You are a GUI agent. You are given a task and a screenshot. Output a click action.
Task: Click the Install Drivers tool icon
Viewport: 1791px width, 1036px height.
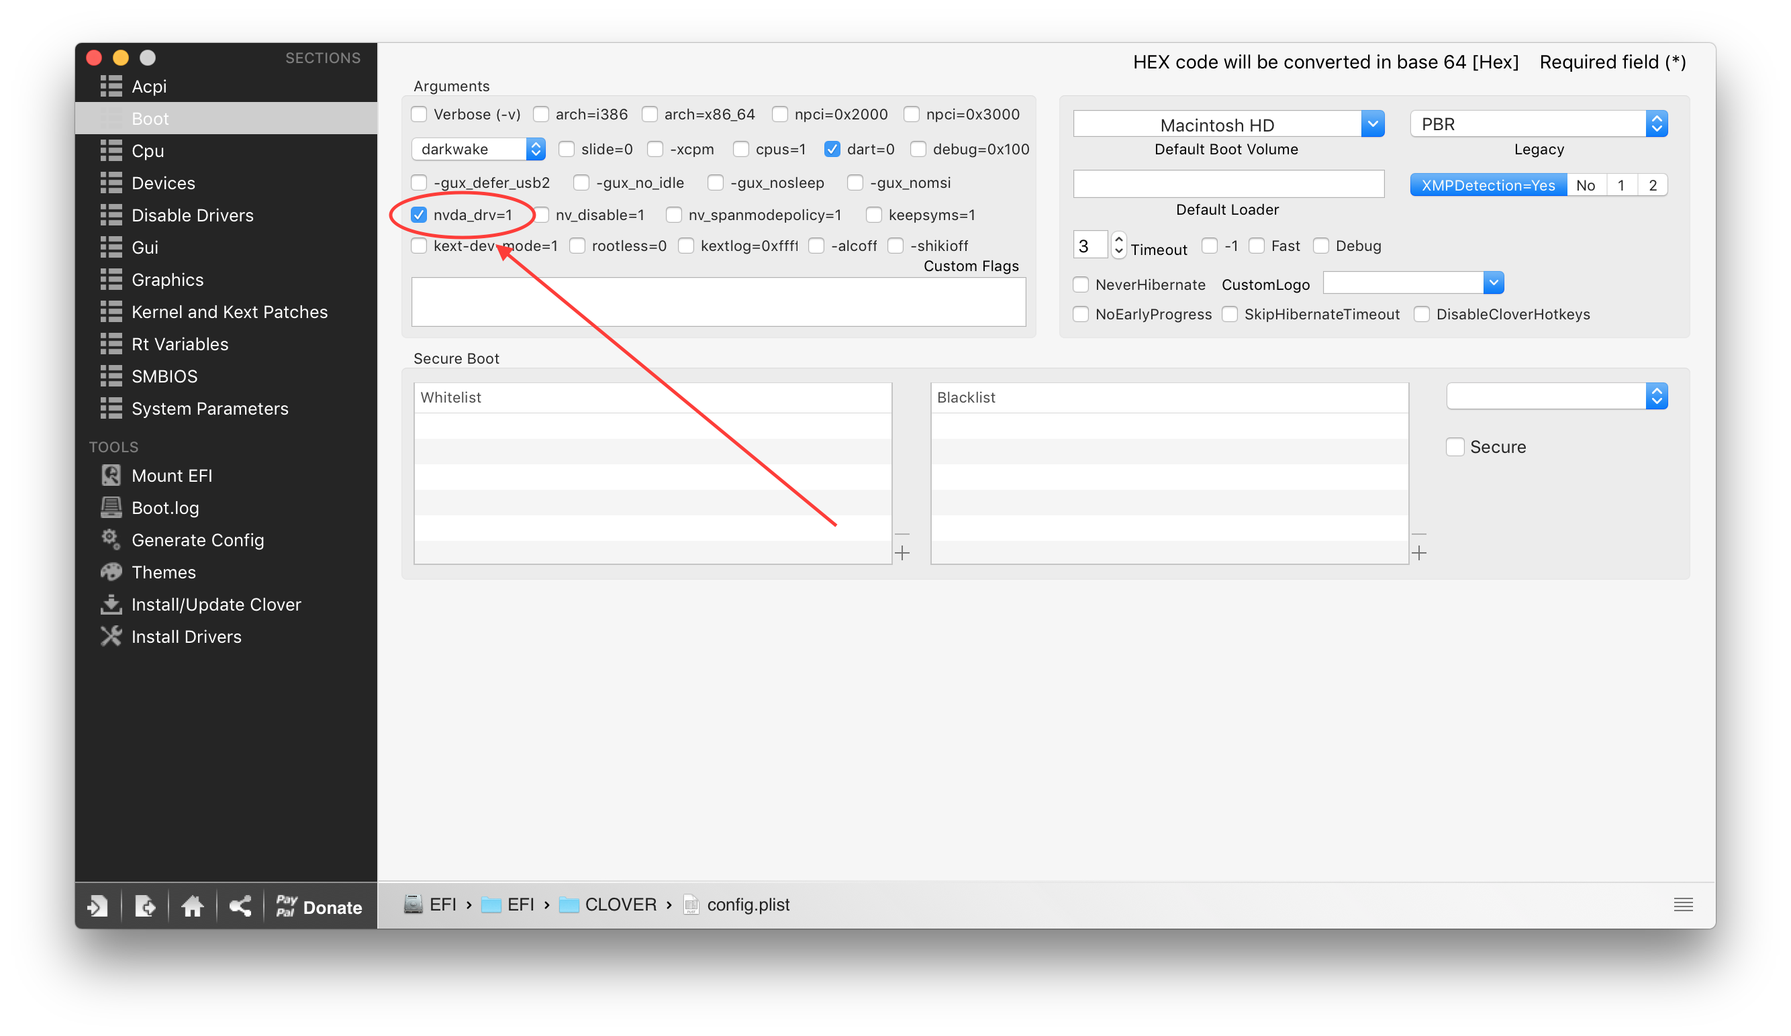tap(111, 636)
